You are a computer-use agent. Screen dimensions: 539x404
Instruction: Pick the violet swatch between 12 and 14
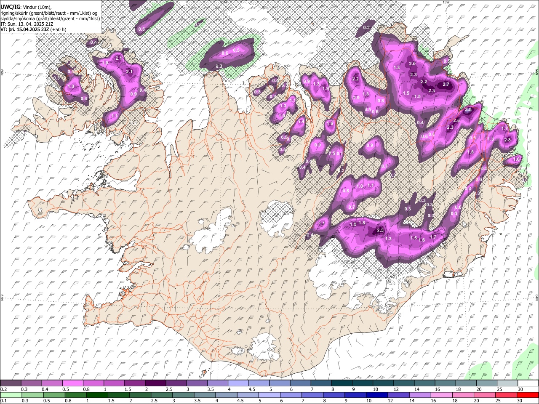[x=398, y=395]
